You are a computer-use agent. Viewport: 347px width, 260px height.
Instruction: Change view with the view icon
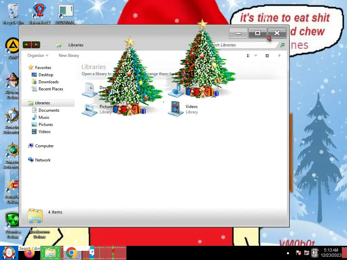[x=248, y=56]
